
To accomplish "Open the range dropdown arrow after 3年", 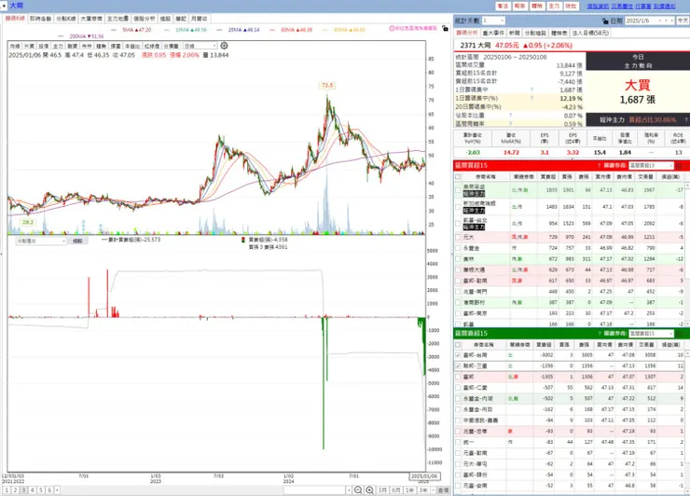I will coord(433,489).
